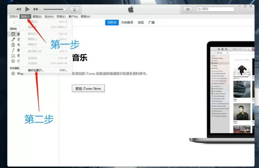Click the Apple logo in the header
259x168 pixels.
[131, 9]
